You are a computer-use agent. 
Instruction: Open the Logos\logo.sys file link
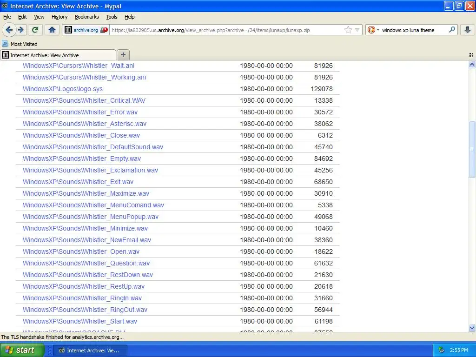click(63, 89)
